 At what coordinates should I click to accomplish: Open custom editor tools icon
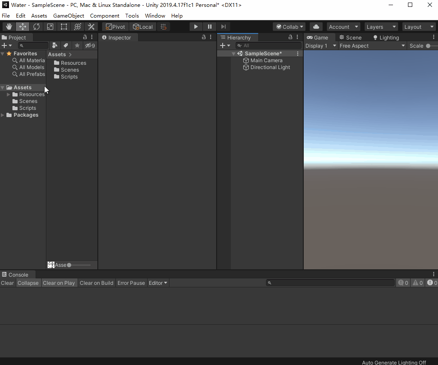[x=91, y=27]
